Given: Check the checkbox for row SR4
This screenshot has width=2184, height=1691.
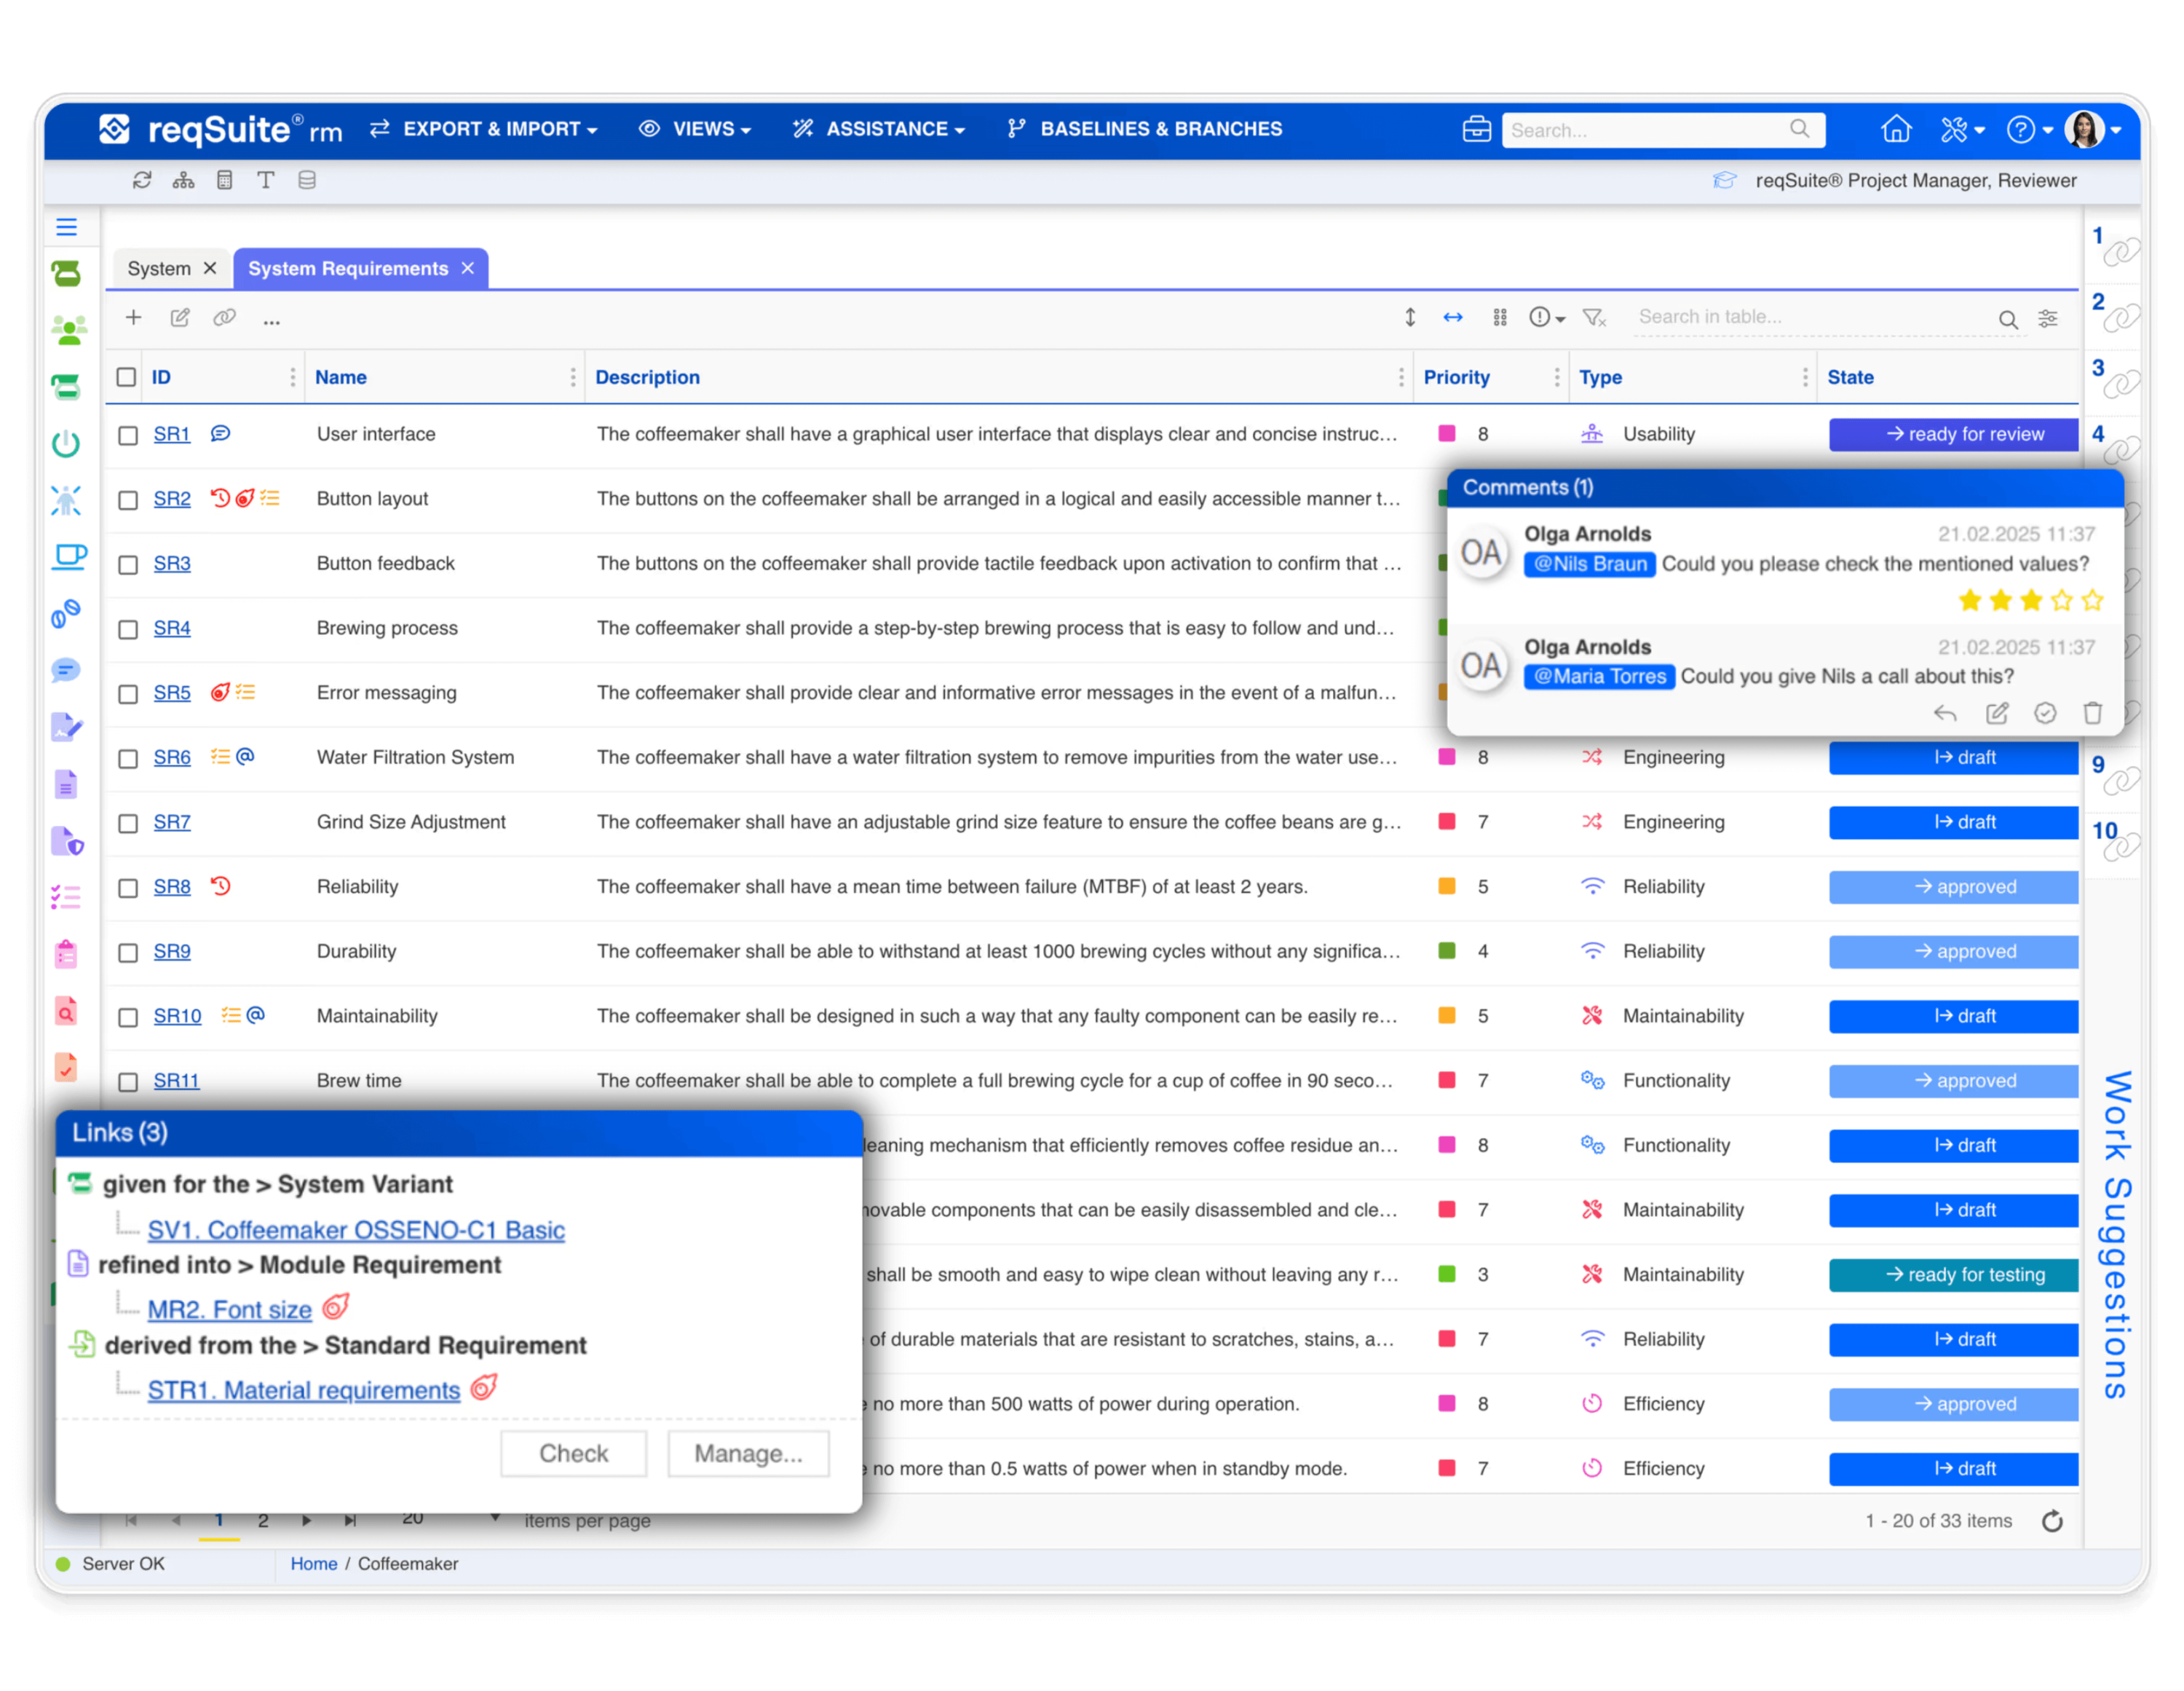Looking at the screenshot, I should coord(127,629).
